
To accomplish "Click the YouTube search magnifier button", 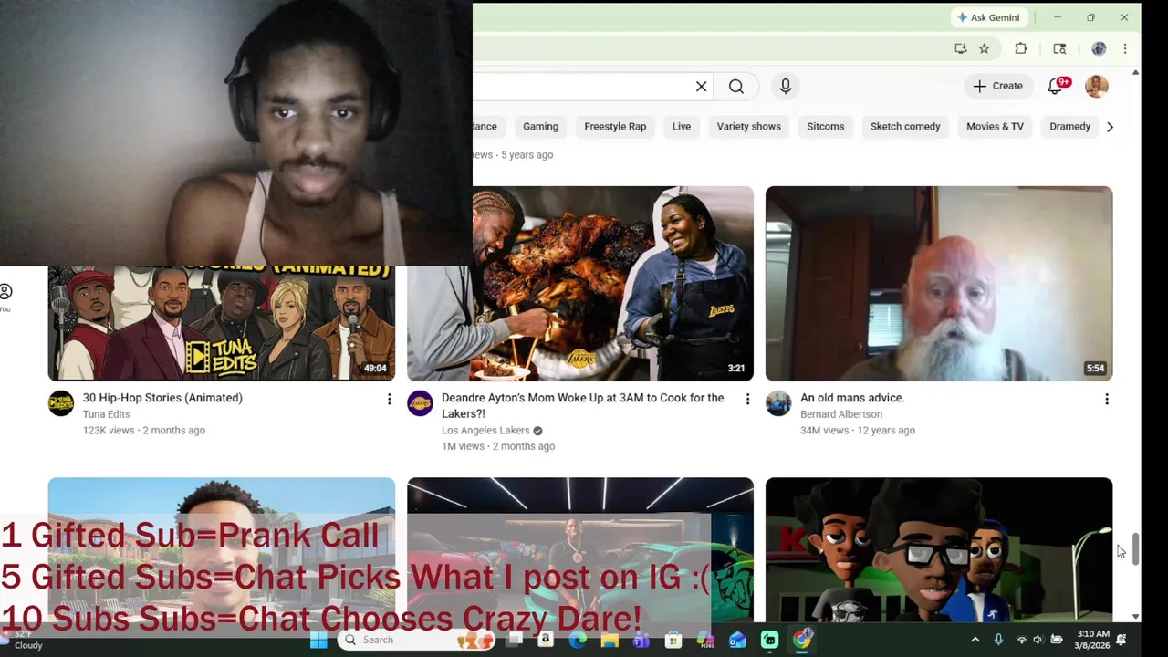I will (x=736, y=87).
